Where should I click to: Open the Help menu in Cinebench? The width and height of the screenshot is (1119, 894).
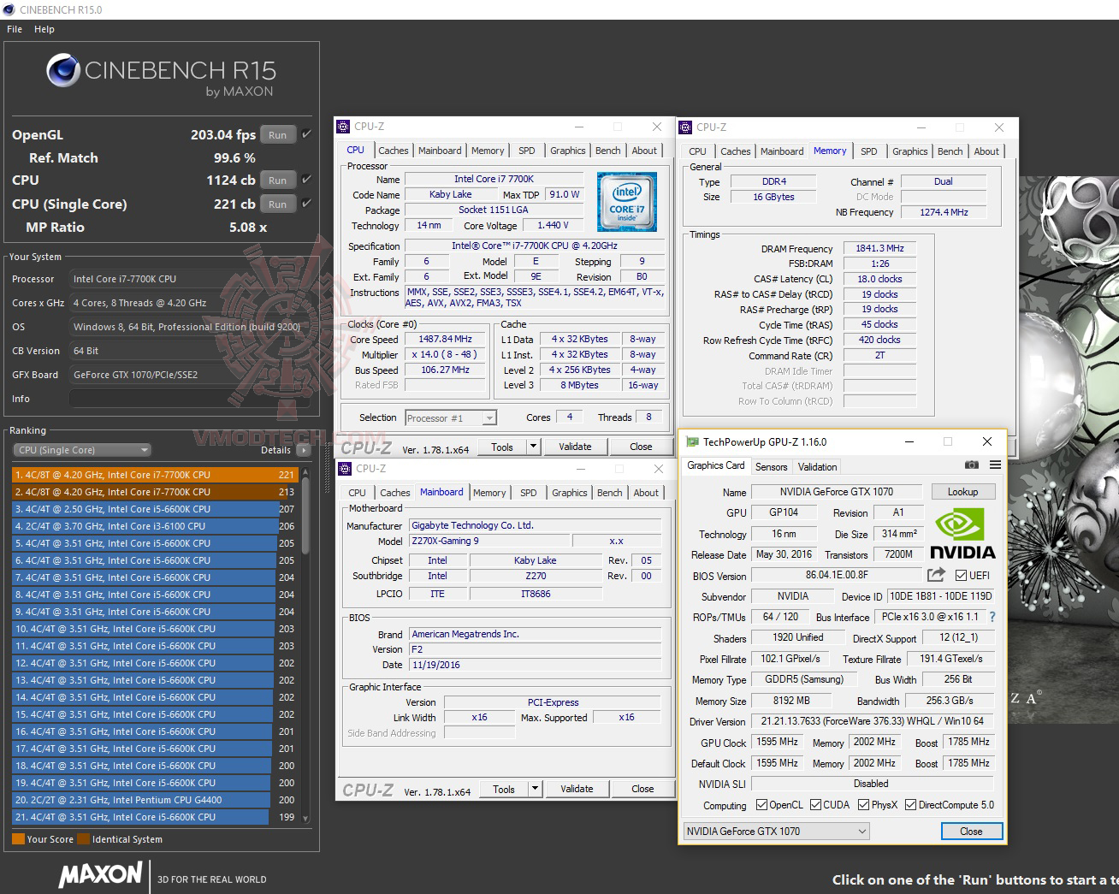(x=44, y=29)
